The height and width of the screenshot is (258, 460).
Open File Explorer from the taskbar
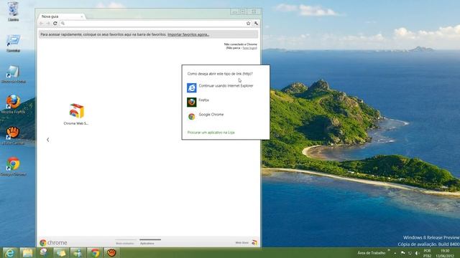coord(27,253)
